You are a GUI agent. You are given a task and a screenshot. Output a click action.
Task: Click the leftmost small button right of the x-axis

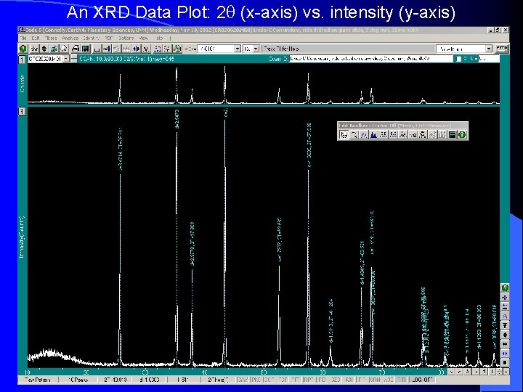tap(451, 372)
